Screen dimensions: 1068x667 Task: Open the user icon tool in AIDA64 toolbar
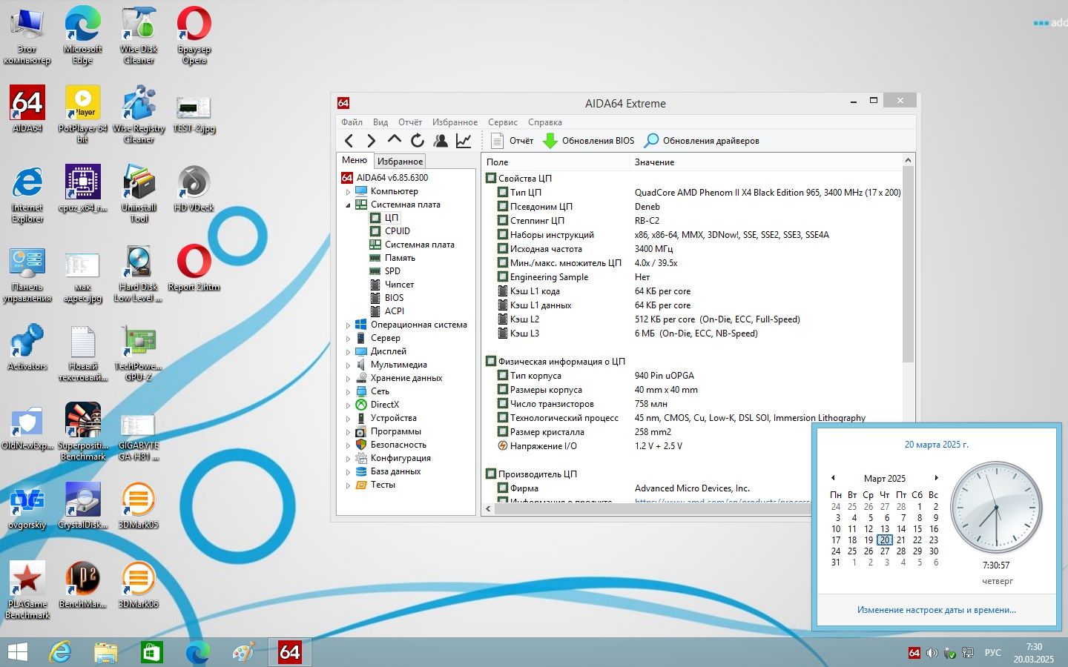coord(441,141)
